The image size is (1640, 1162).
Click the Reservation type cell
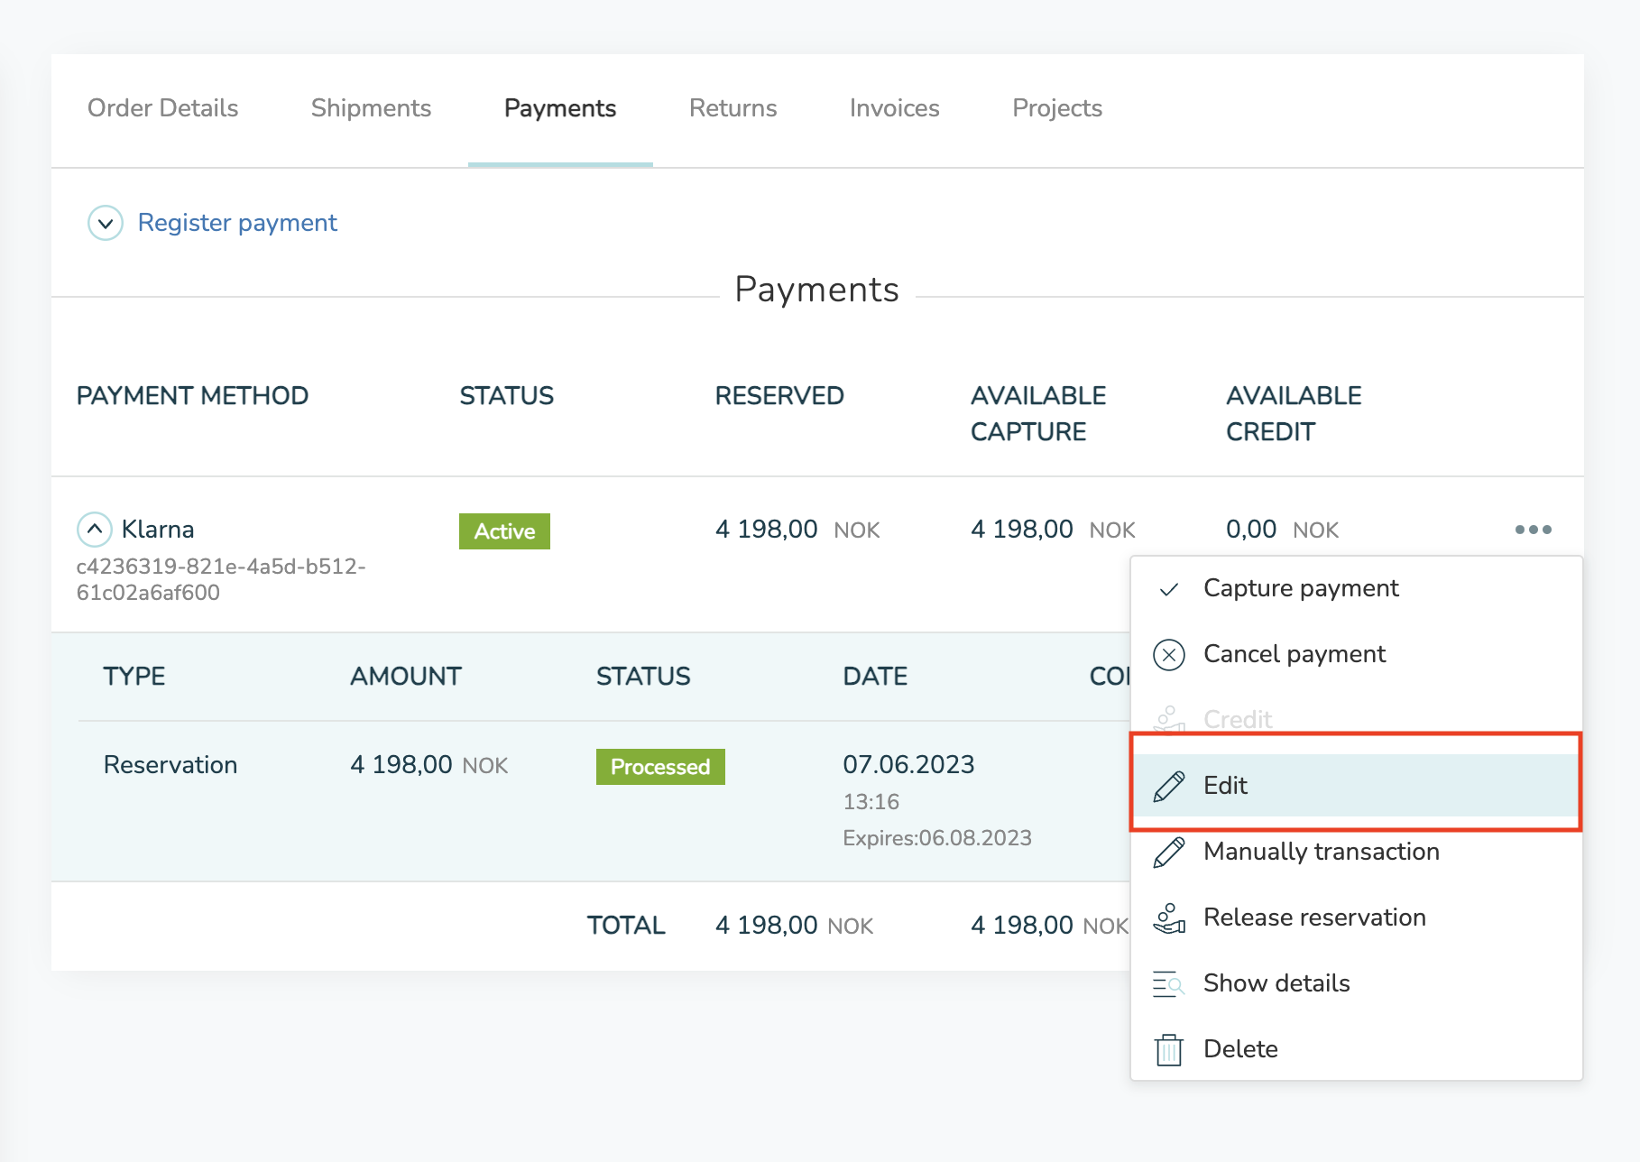pos(170,765)
